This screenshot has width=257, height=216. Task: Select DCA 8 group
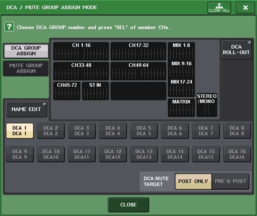coord(237,131)
